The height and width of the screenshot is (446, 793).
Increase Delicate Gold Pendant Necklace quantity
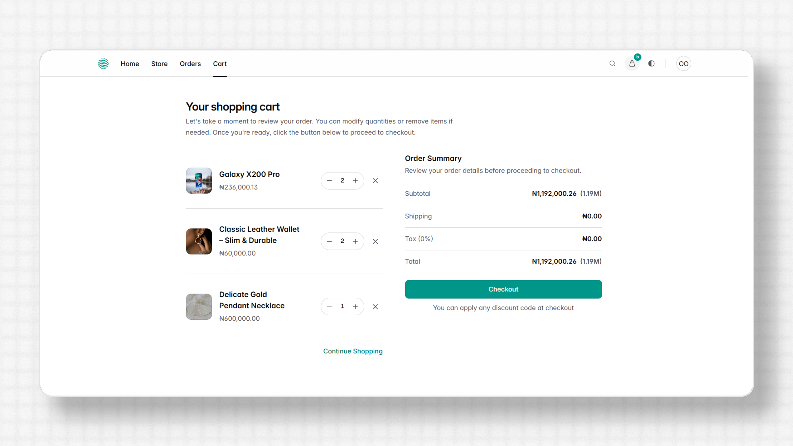tap(355, 307)
